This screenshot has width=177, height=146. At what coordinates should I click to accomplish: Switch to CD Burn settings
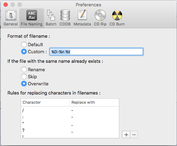(117, 18)
